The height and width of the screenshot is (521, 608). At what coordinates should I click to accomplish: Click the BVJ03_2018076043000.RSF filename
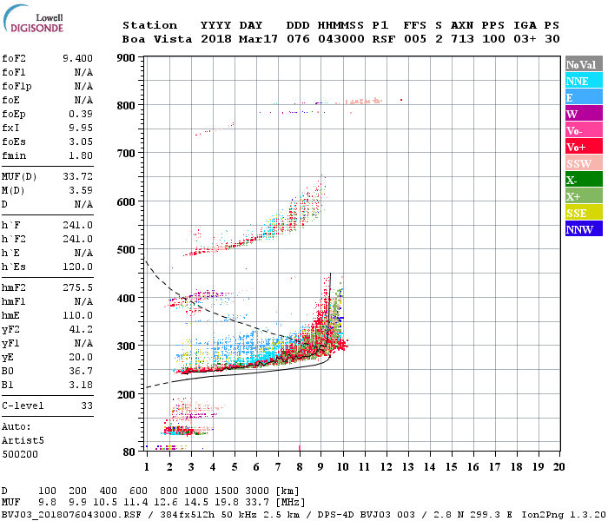point(71,515)
